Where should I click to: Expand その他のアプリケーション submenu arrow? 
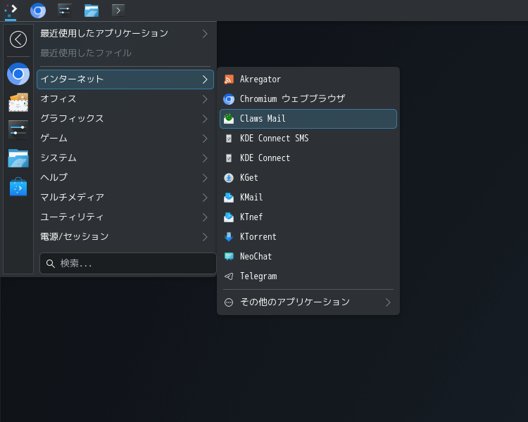tap(388, 302)
